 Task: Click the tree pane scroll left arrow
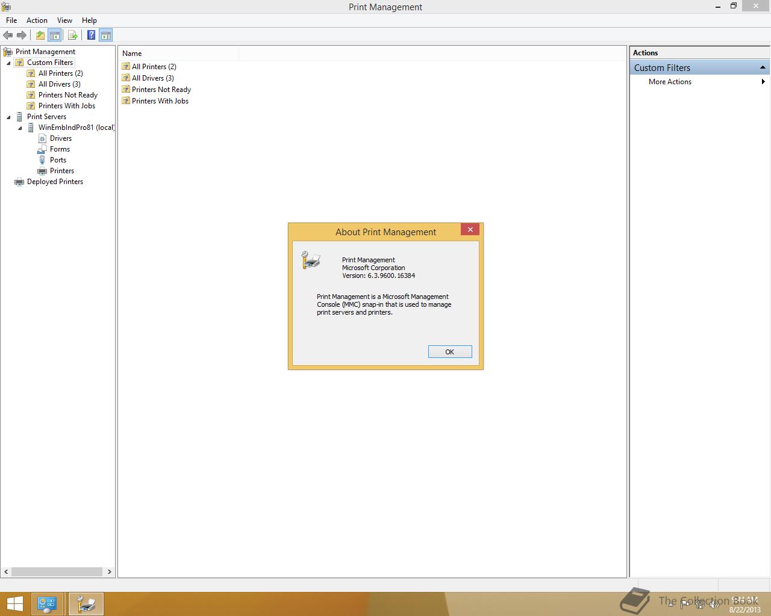[x=7, y=571]
